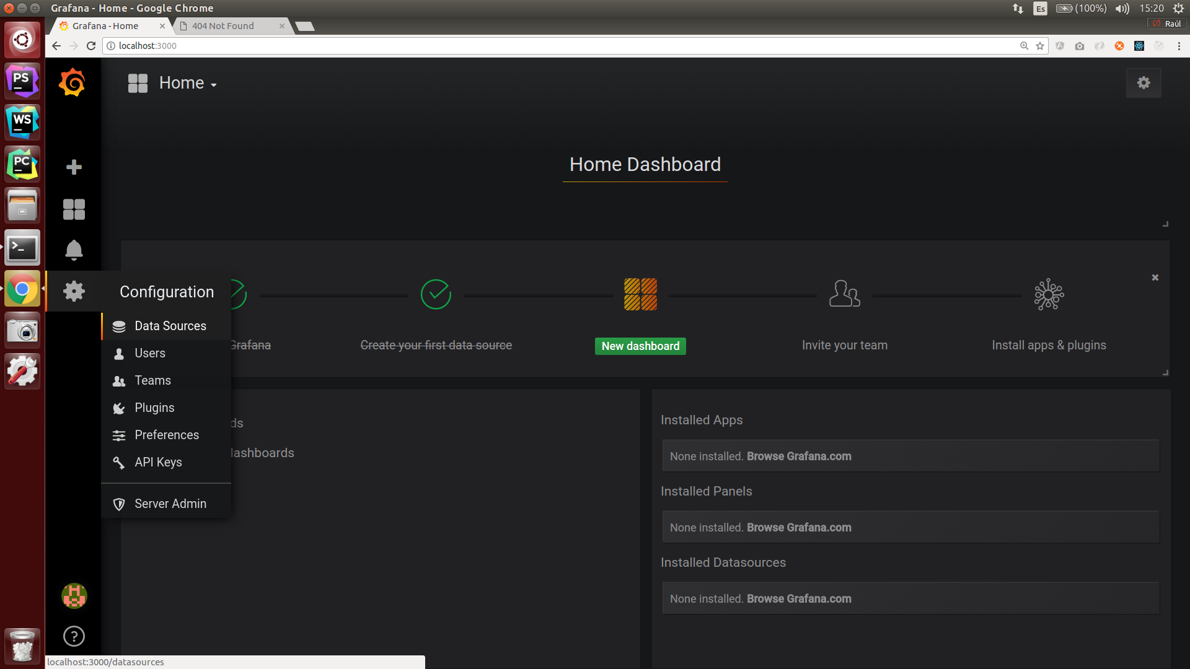The height and width of the screenshot is (669, 1190).
Task: Click the New dashboard squares icon
Action: [x=640, y=294]
